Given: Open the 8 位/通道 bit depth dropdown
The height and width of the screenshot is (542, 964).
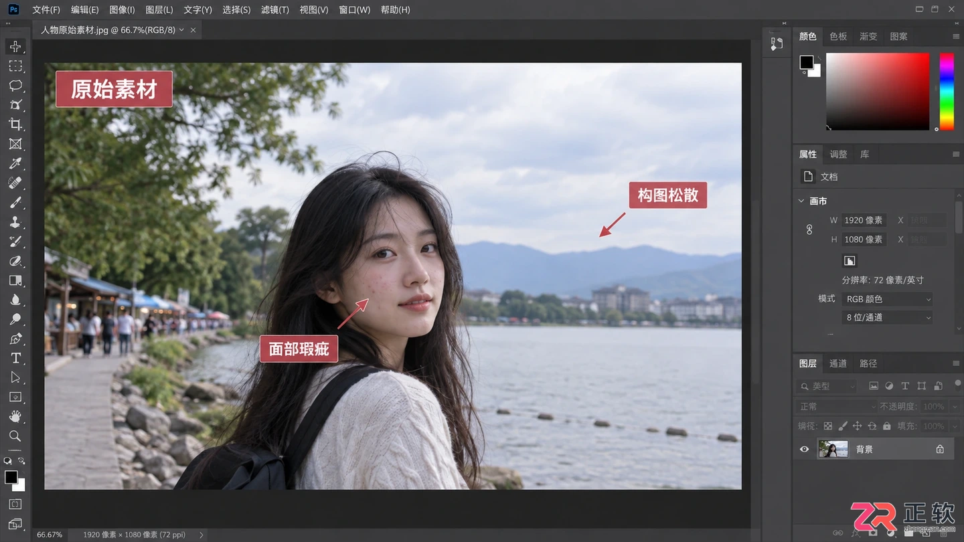Looking at the screenshot, I should coord(887,317).
